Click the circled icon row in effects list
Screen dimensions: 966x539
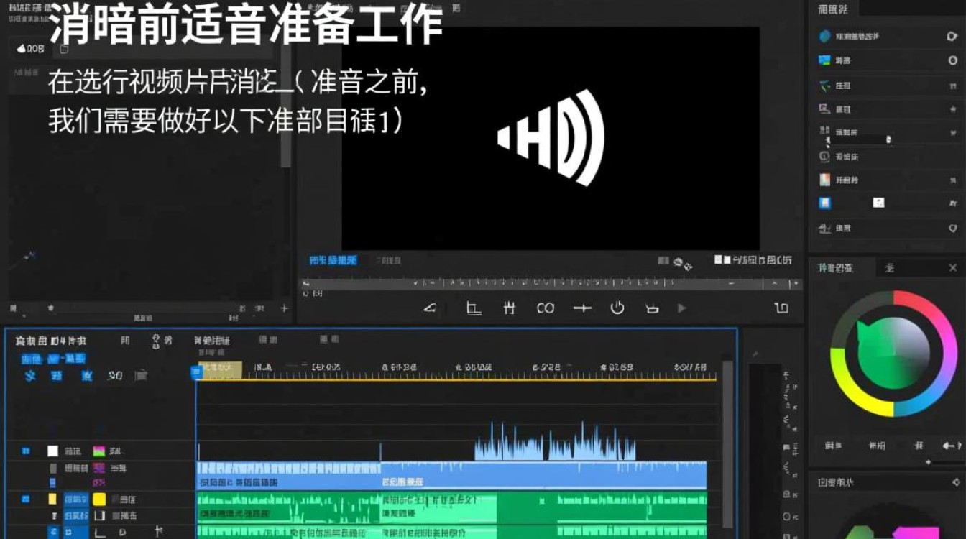(x=825, y=157)
